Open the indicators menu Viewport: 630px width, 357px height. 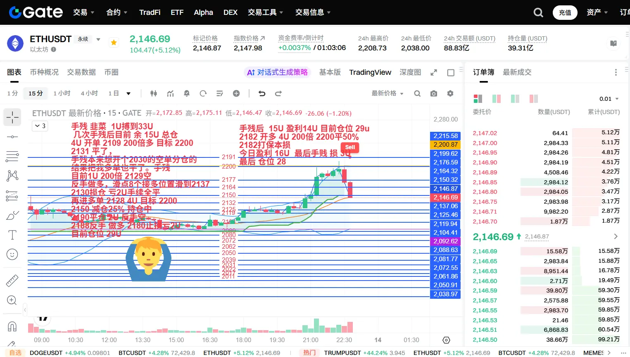[170, 93]
